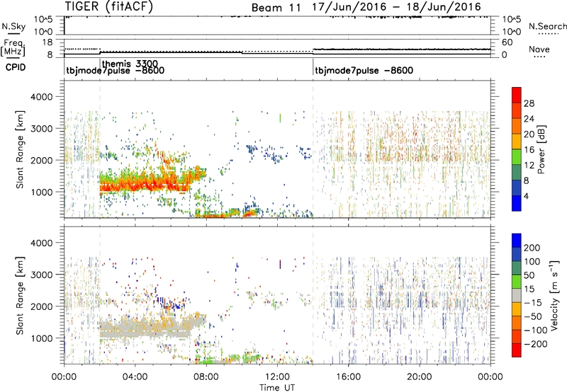567x392 pixels.
Task: Click the 20:00 time axis label
Action: tap(420, 377)
